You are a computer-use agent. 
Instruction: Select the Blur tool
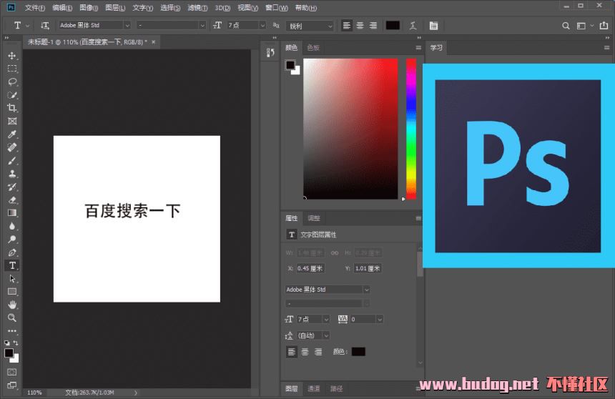point(12,226)
